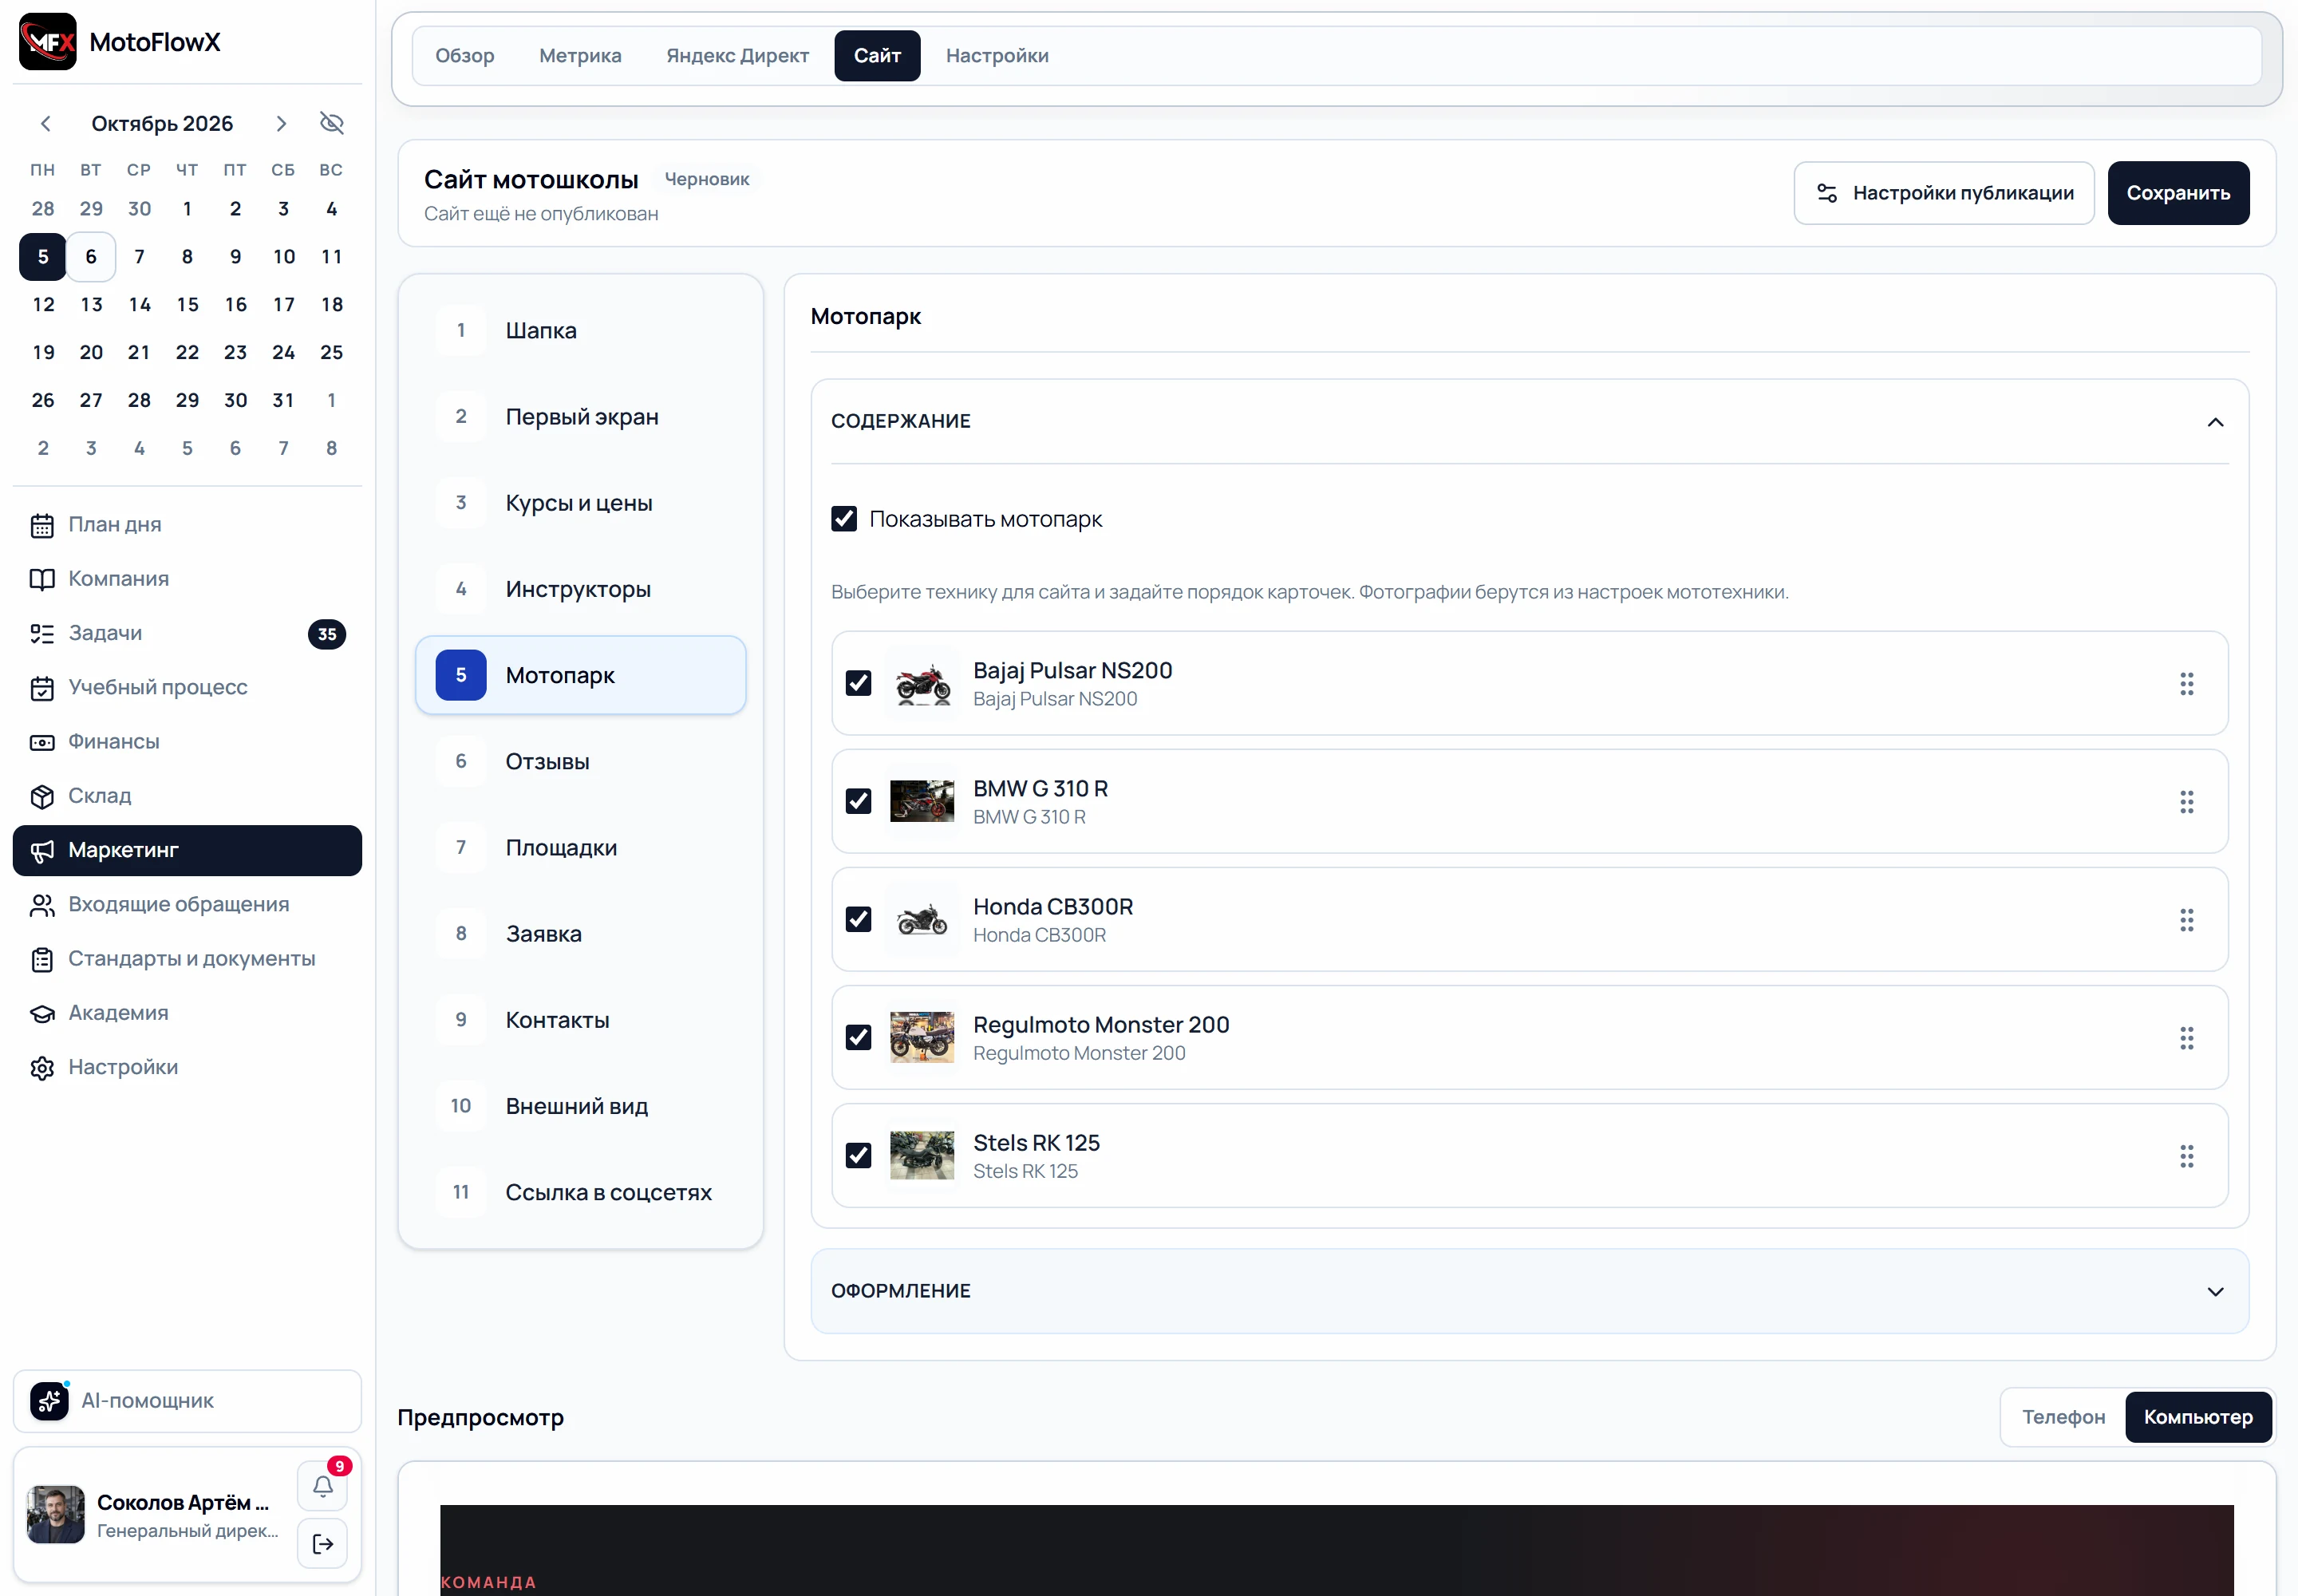Viewport: 2298px width, 1596px height.
Task: Open Академия section
Action: (x=187, y=1013)
